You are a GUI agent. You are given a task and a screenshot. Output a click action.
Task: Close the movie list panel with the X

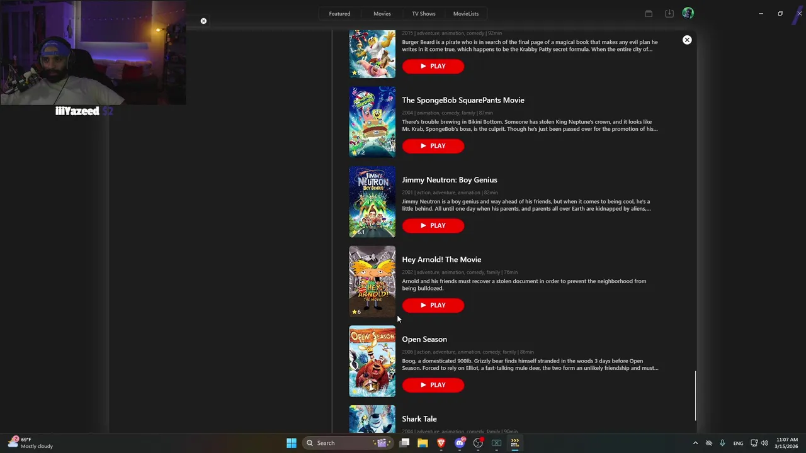click(x=687, y=40)
